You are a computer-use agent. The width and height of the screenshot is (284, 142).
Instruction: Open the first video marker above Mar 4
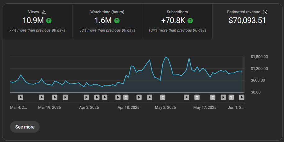[20, 97]
